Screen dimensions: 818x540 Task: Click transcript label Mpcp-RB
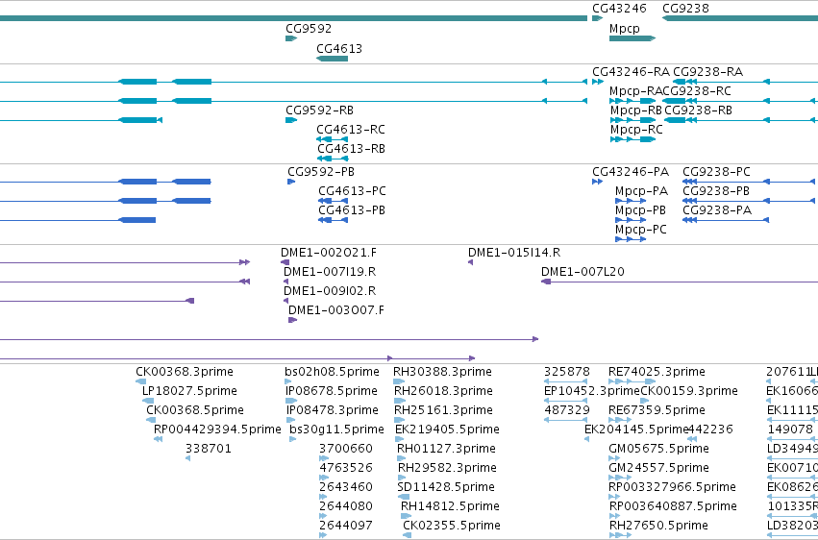pyautogui.click(x=636, y=110)
